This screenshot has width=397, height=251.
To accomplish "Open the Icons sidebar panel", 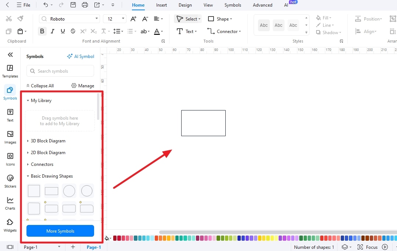I will (10, 159).
